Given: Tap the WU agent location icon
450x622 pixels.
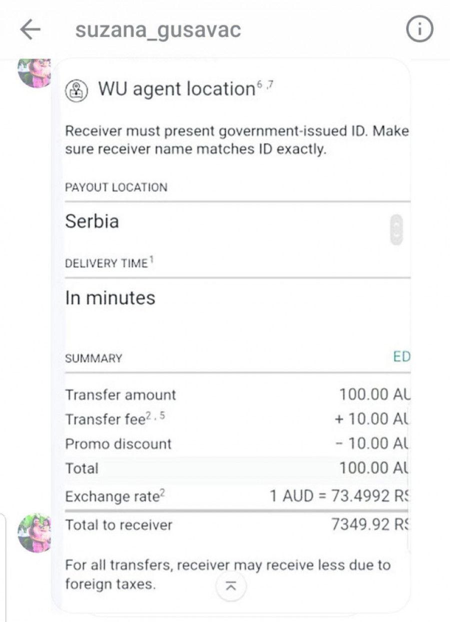Looking at the screenshot, I should [x=76, y=91].
